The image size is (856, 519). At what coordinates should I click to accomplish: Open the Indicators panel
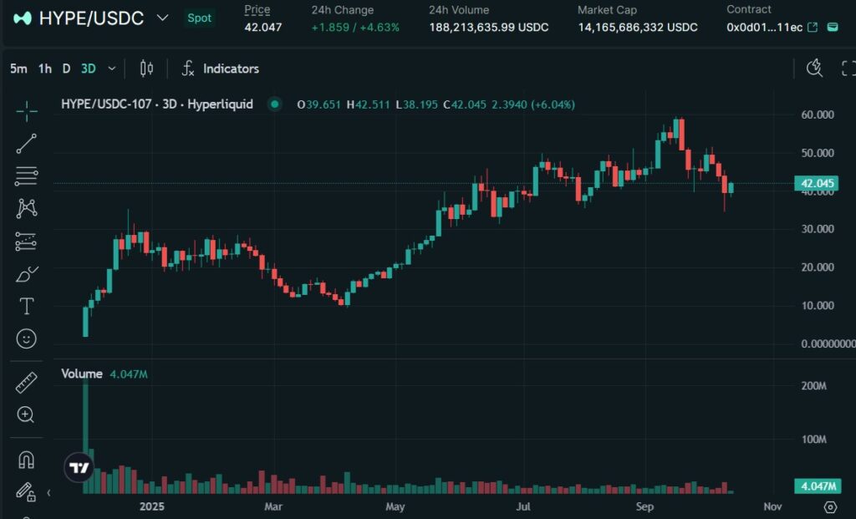click(221, 69)
